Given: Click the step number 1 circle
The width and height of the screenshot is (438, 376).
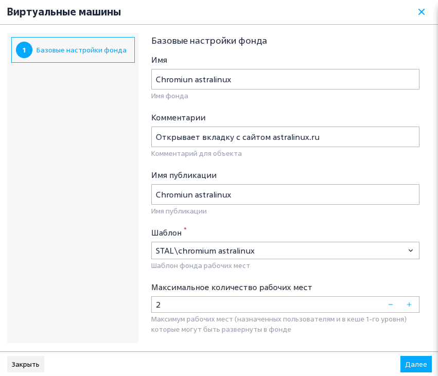Looking at the screenshot, I should [24, 50].
